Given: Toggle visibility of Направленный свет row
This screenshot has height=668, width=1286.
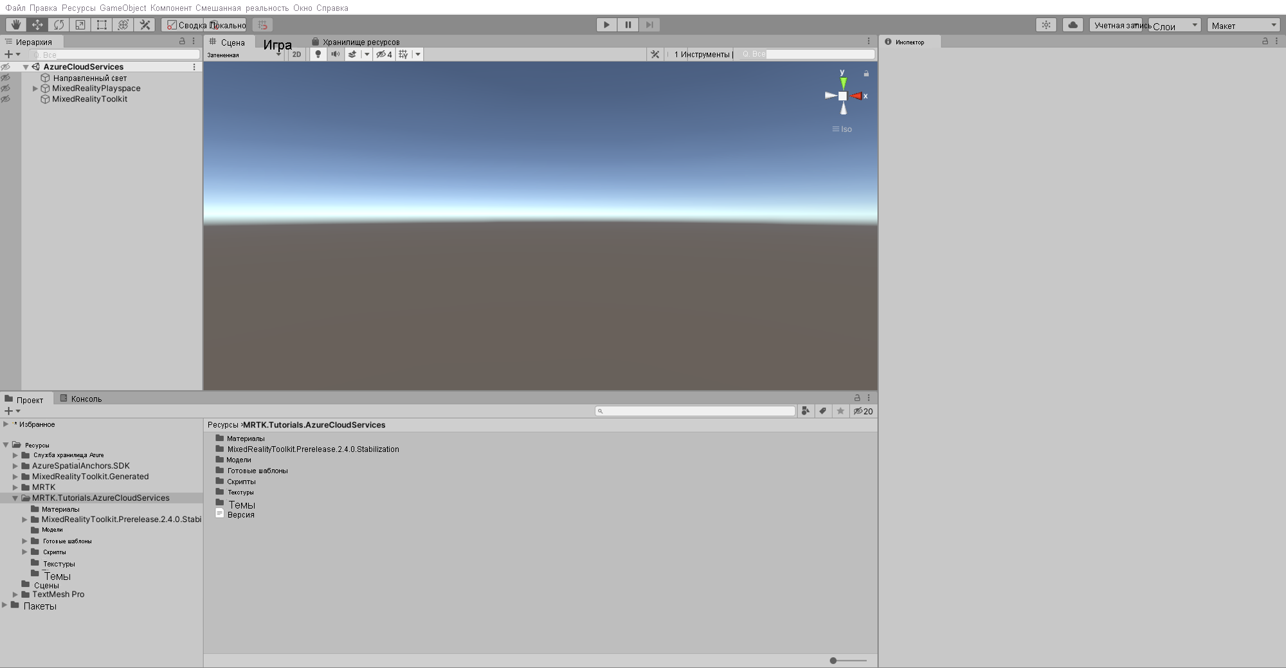Looking at the screenshot, I should 6,78.
